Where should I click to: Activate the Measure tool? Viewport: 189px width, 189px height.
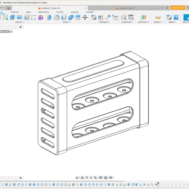tap(158, 17)
